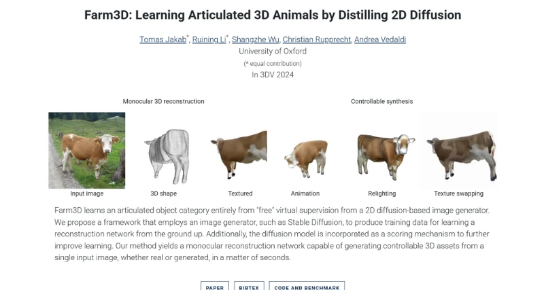
Task: Visit Ruining Li's author page
Action: 209,39
